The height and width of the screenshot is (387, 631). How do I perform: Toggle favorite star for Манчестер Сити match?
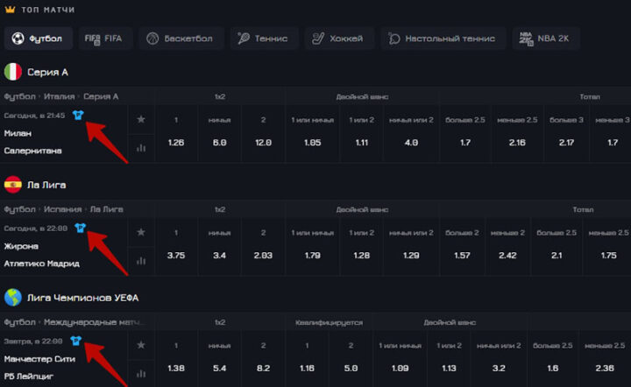140,345
